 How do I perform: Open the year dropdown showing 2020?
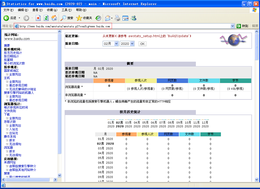tap(126, 43)
